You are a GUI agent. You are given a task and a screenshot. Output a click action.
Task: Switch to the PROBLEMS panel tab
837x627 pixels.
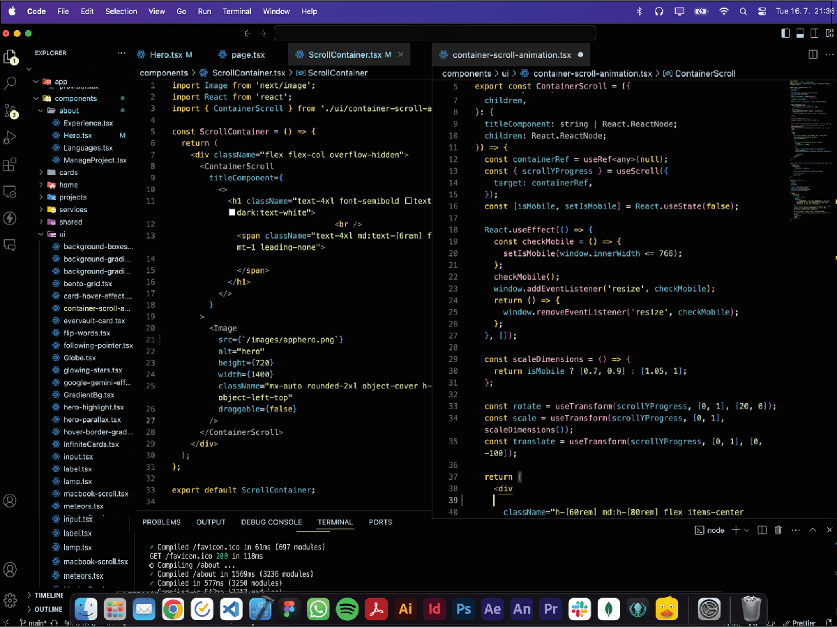[161, 522]
